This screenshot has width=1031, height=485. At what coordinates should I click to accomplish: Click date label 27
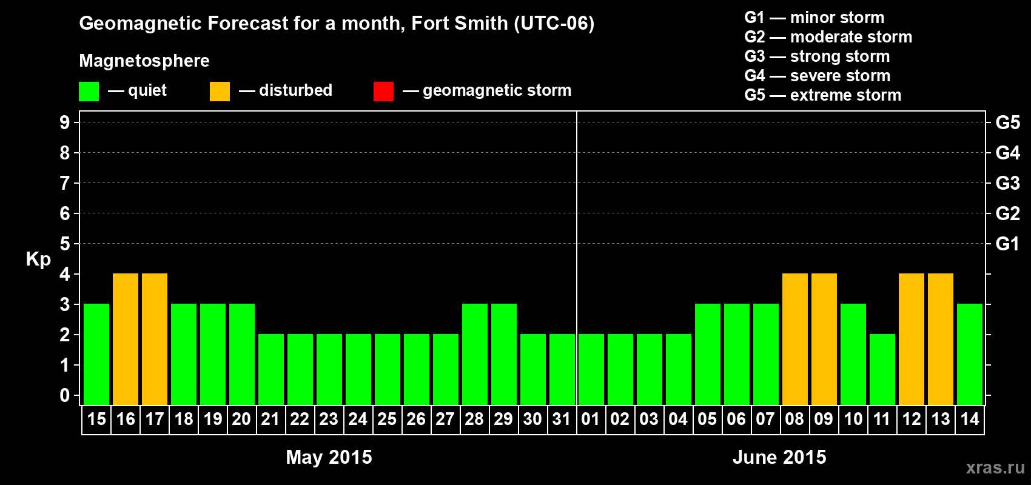(445, 419)
